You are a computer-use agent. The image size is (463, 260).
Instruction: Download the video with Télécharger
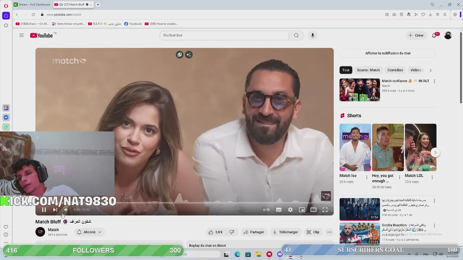(285, 232)
